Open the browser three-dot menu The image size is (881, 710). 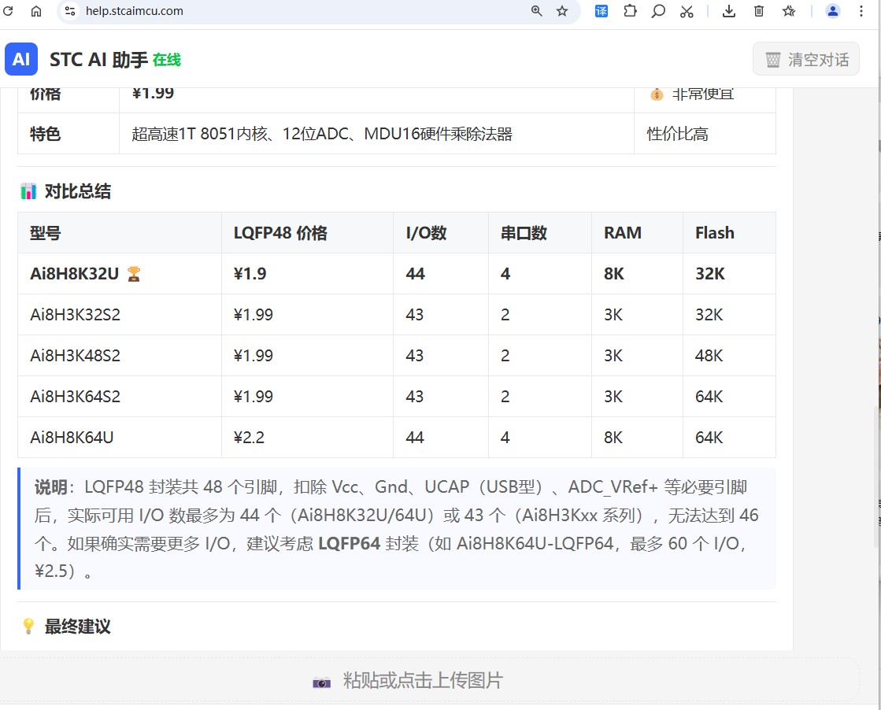[x=861, y=11]
